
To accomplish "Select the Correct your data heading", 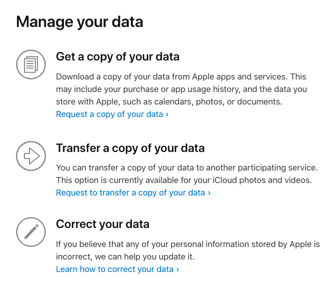I will click(103, 224).
